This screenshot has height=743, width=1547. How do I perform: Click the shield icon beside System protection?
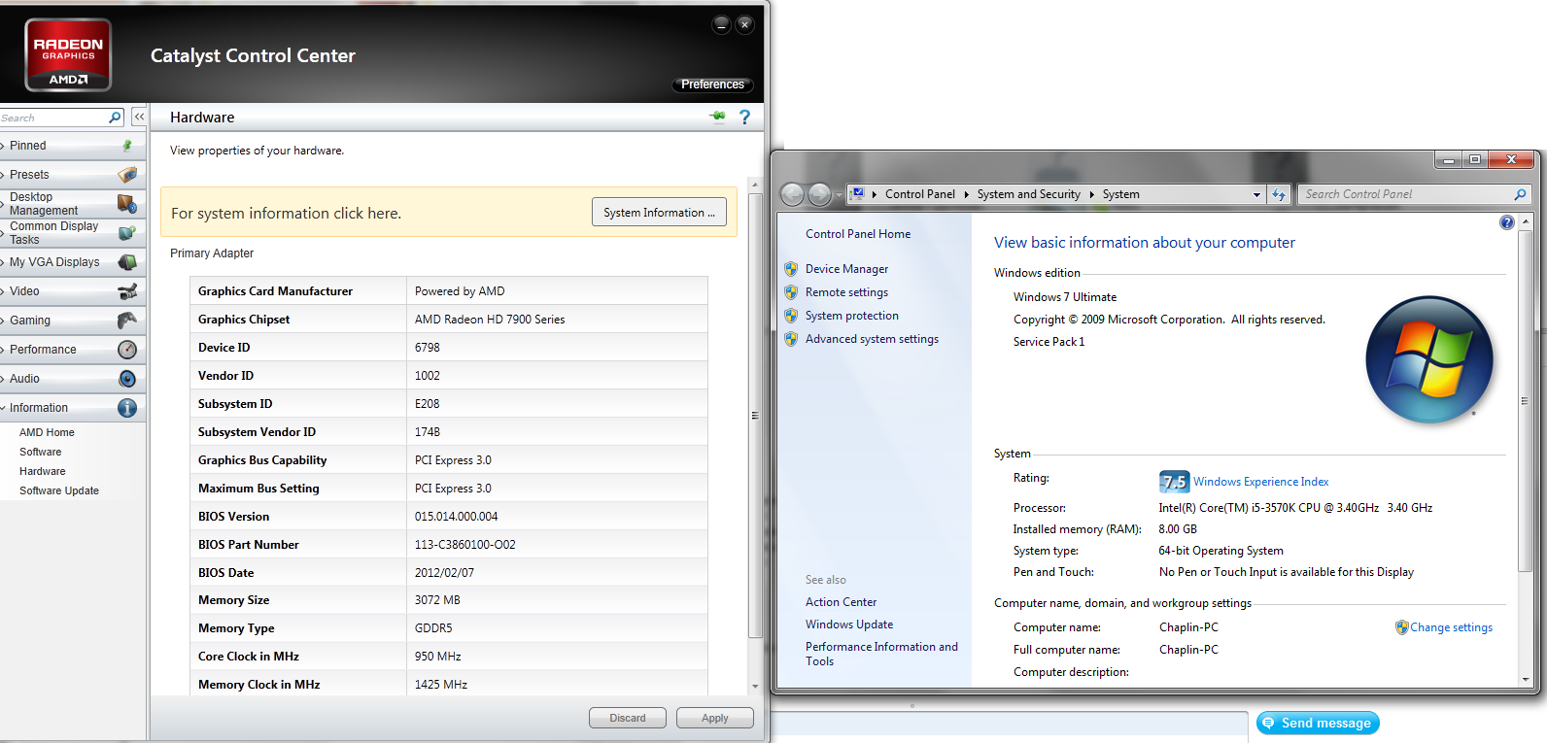point(791,316)
